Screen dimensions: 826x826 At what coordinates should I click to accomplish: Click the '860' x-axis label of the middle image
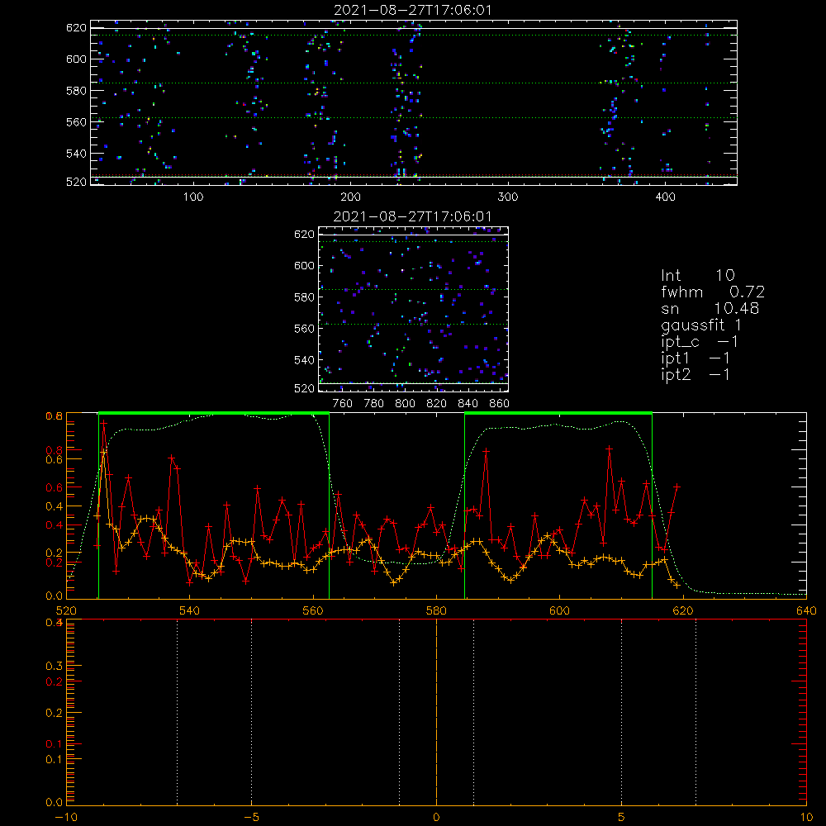pos(500,404)
